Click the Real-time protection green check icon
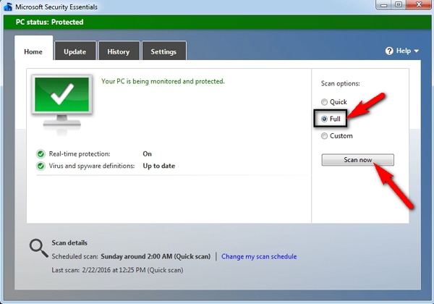This screenshot has height=304, width=434. pos(41,154)
